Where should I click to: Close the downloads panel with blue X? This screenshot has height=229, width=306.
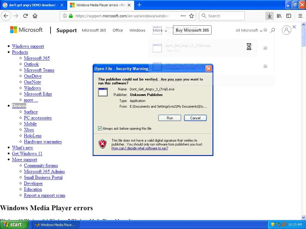pyautogui.click(x=294, y=27)
